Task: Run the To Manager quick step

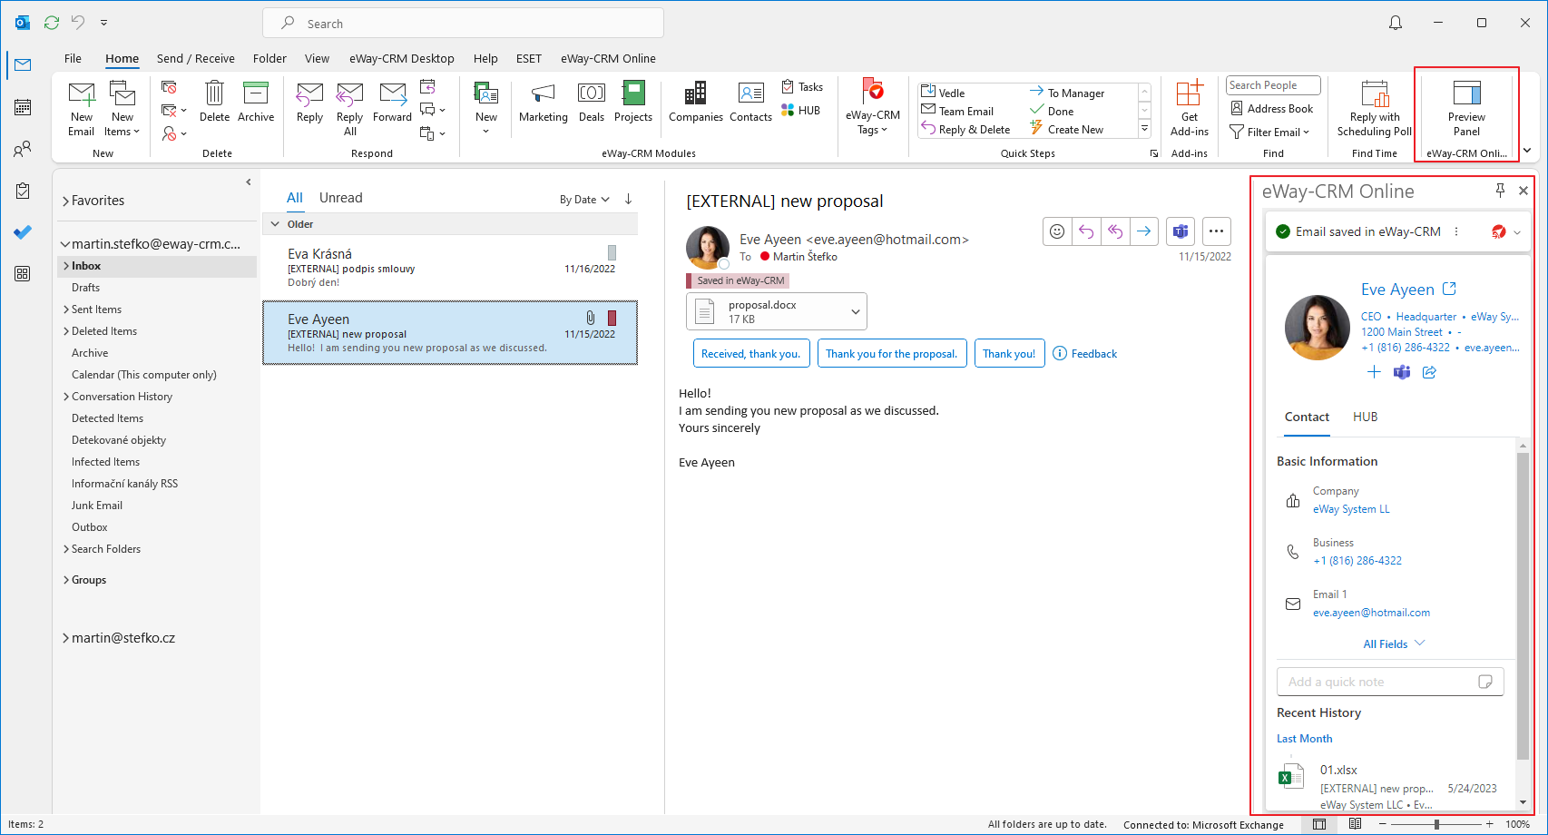Action: pos(1067,93)
